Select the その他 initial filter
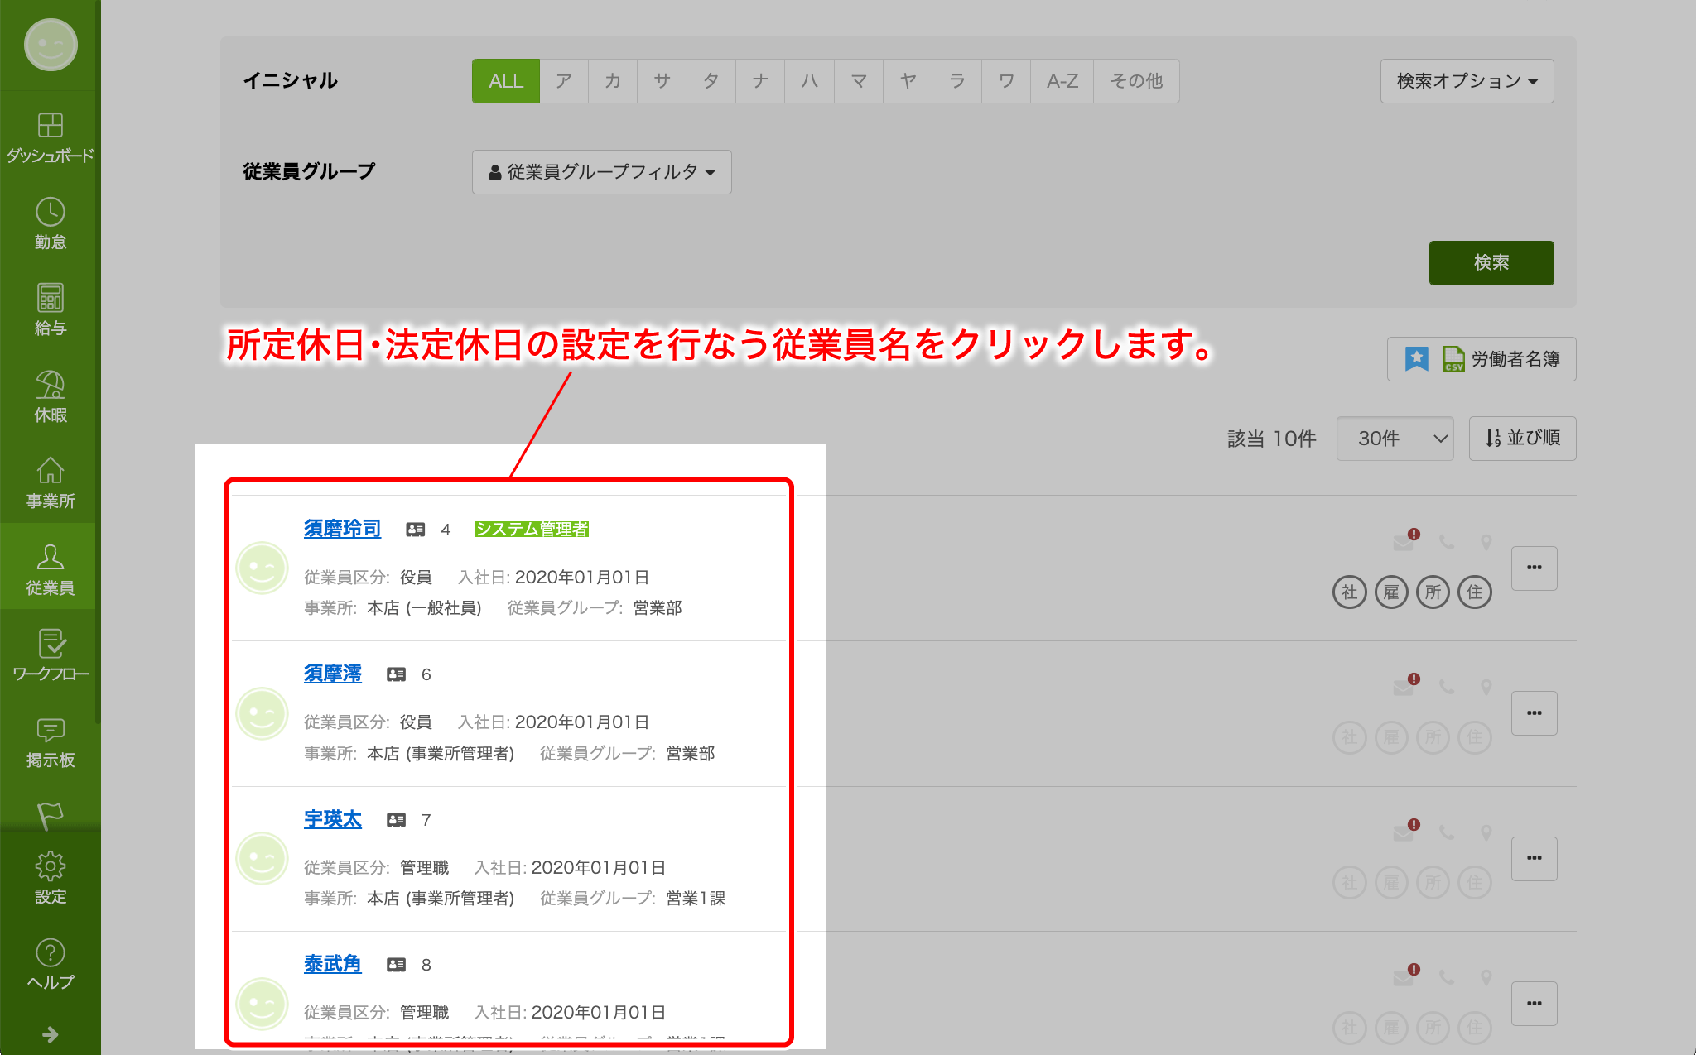1696x1055 pixels. pos(1136,81)
